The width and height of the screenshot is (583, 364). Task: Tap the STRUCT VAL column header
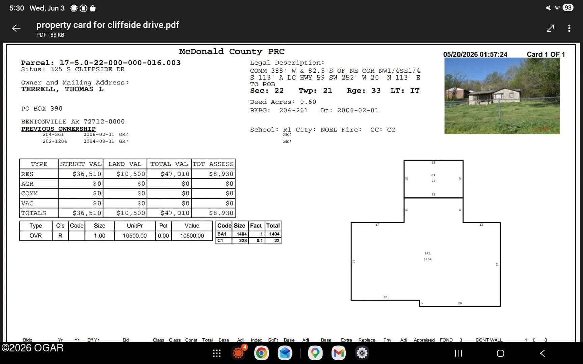coord(81,164)
